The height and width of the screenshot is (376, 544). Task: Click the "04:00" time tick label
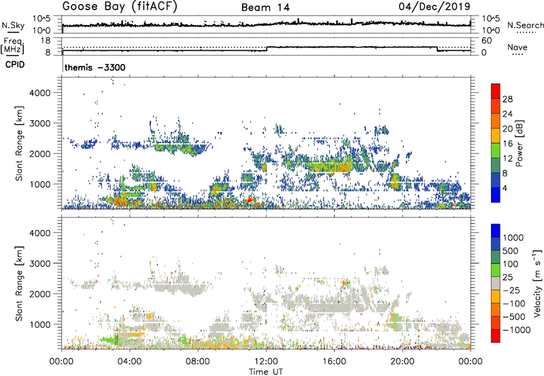coord(129,362)
